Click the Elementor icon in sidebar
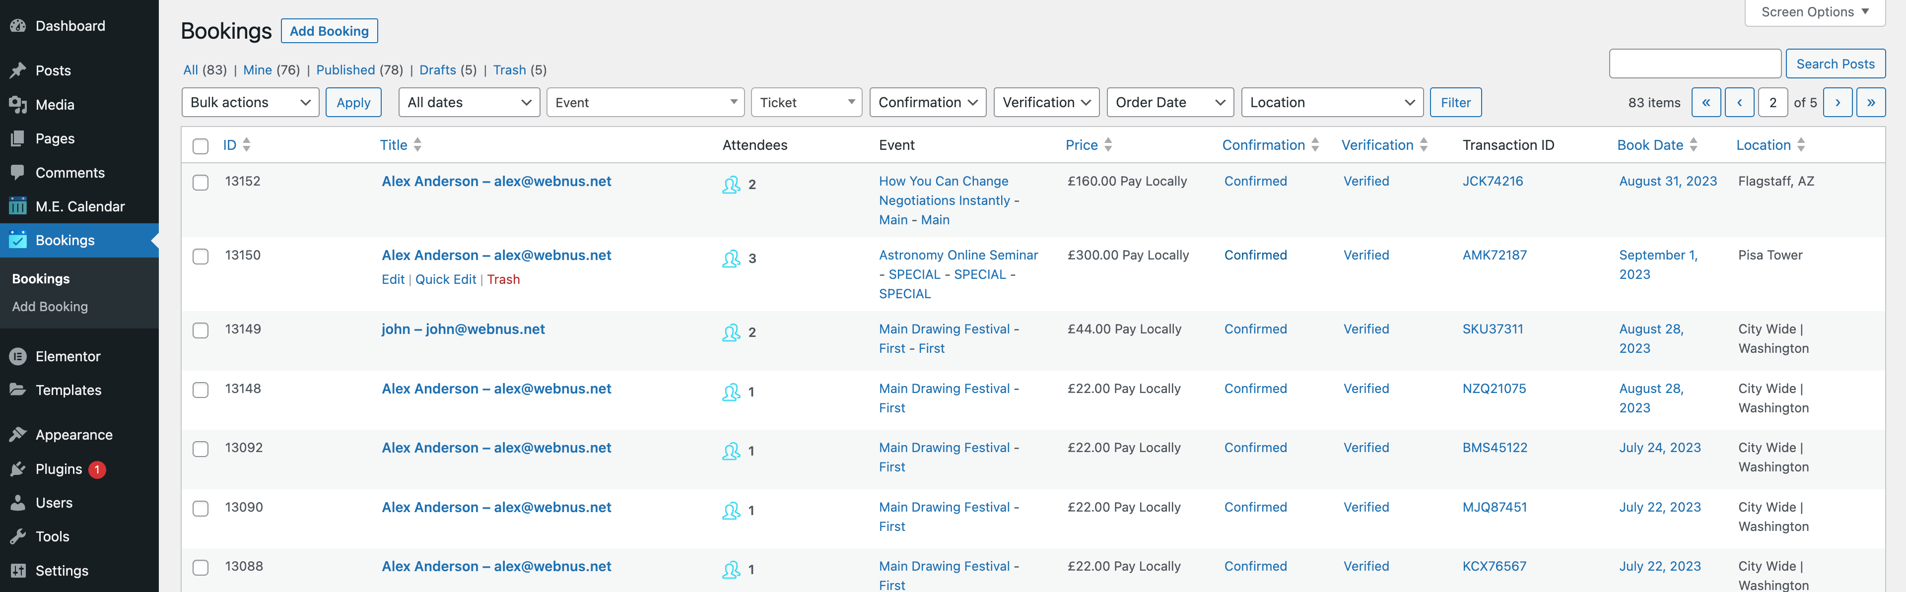 click(x=18, y=357)
